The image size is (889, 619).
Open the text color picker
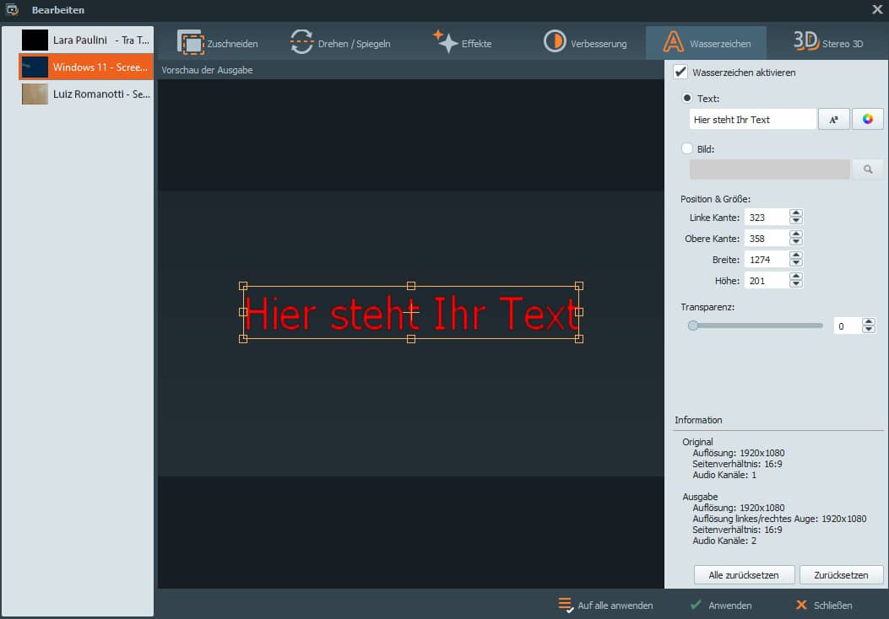click(x=867, y=120)
